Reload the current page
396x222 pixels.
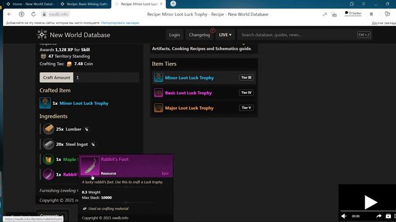tap(33, 14)
